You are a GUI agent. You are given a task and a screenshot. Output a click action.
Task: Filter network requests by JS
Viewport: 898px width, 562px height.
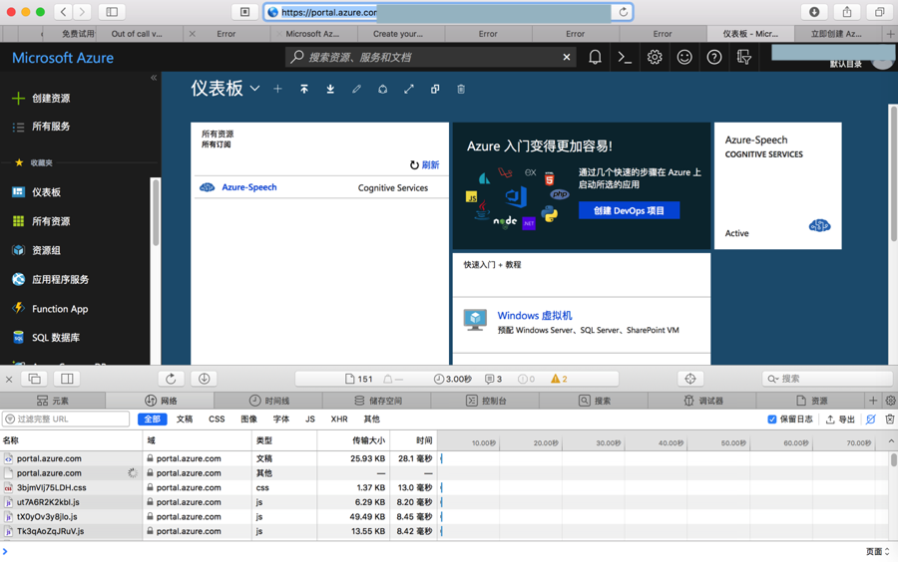click(x=310, y=420)
